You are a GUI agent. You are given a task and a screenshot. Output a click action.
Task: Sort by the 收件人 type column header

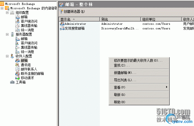pyautogui.click(x=188, y=19)
